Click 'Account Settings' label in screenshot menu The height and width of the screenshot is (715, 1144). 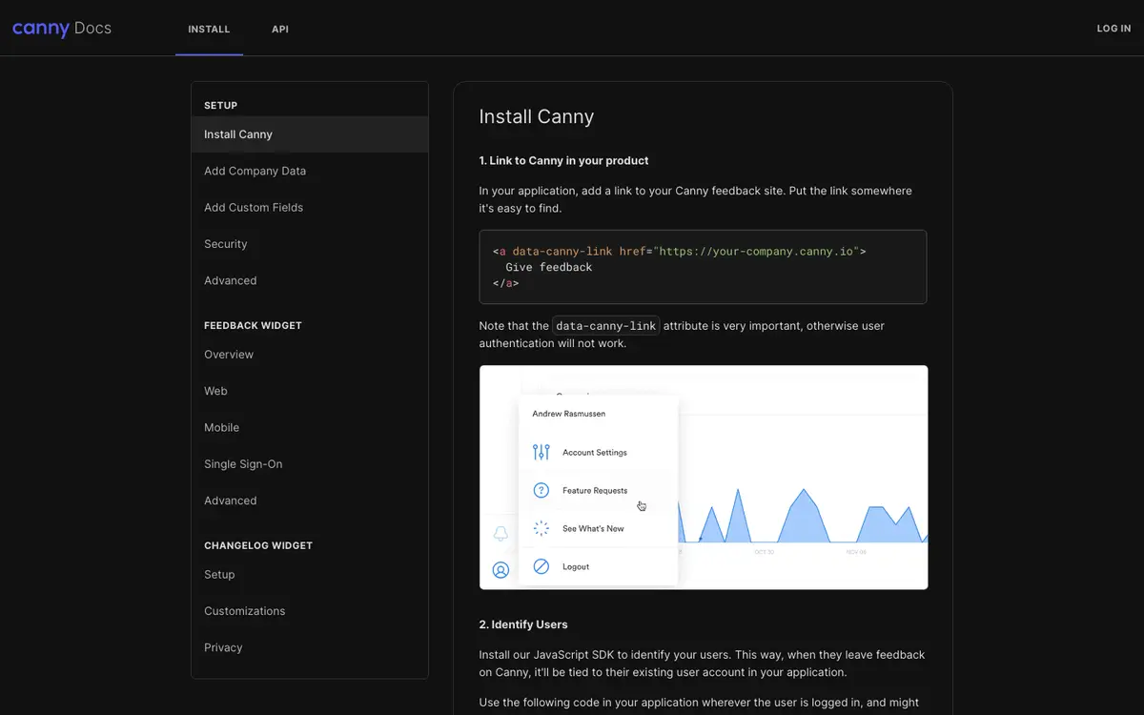coord(595,452)
